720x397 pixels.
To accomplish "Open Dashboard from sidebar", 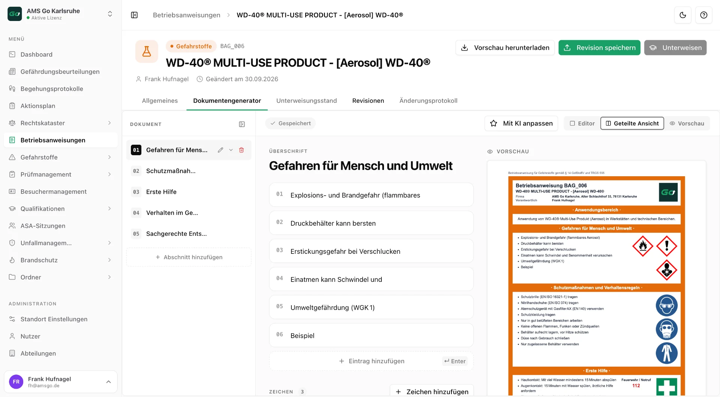I will (60, 54).
